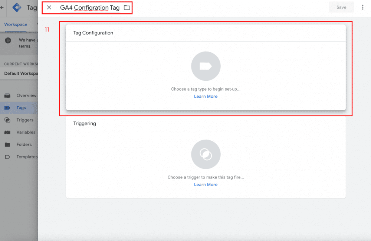
Task: Select the trigger placeholder icon
Action: [x=206, y=154]
